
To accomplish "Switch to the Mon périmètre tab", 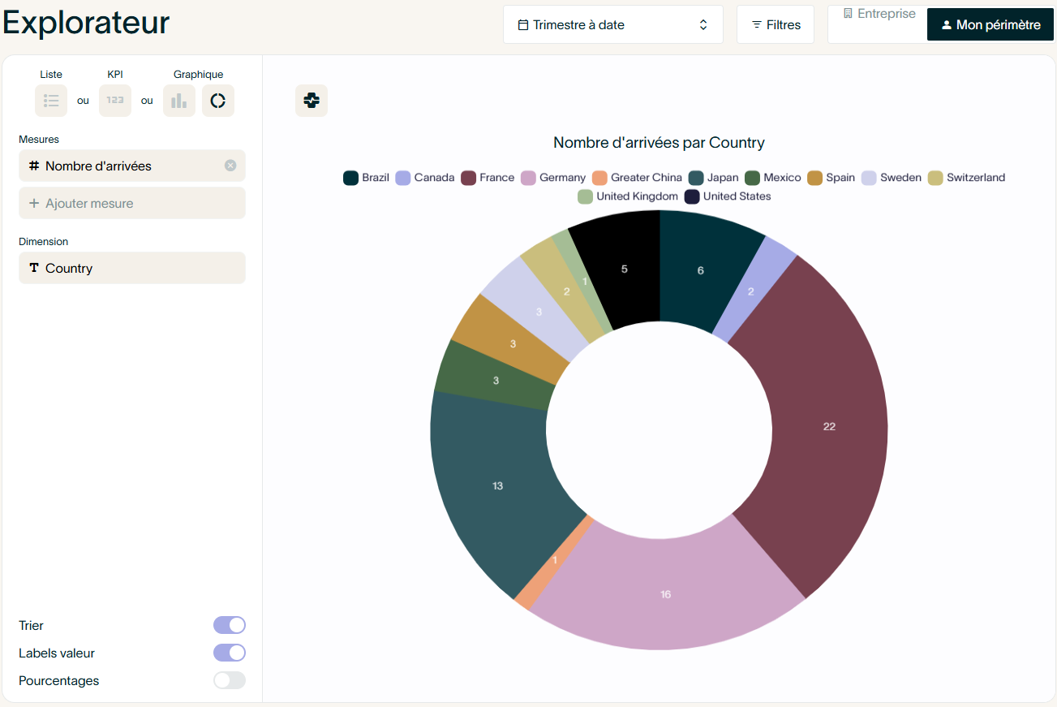I will click(x=990, y=25).
